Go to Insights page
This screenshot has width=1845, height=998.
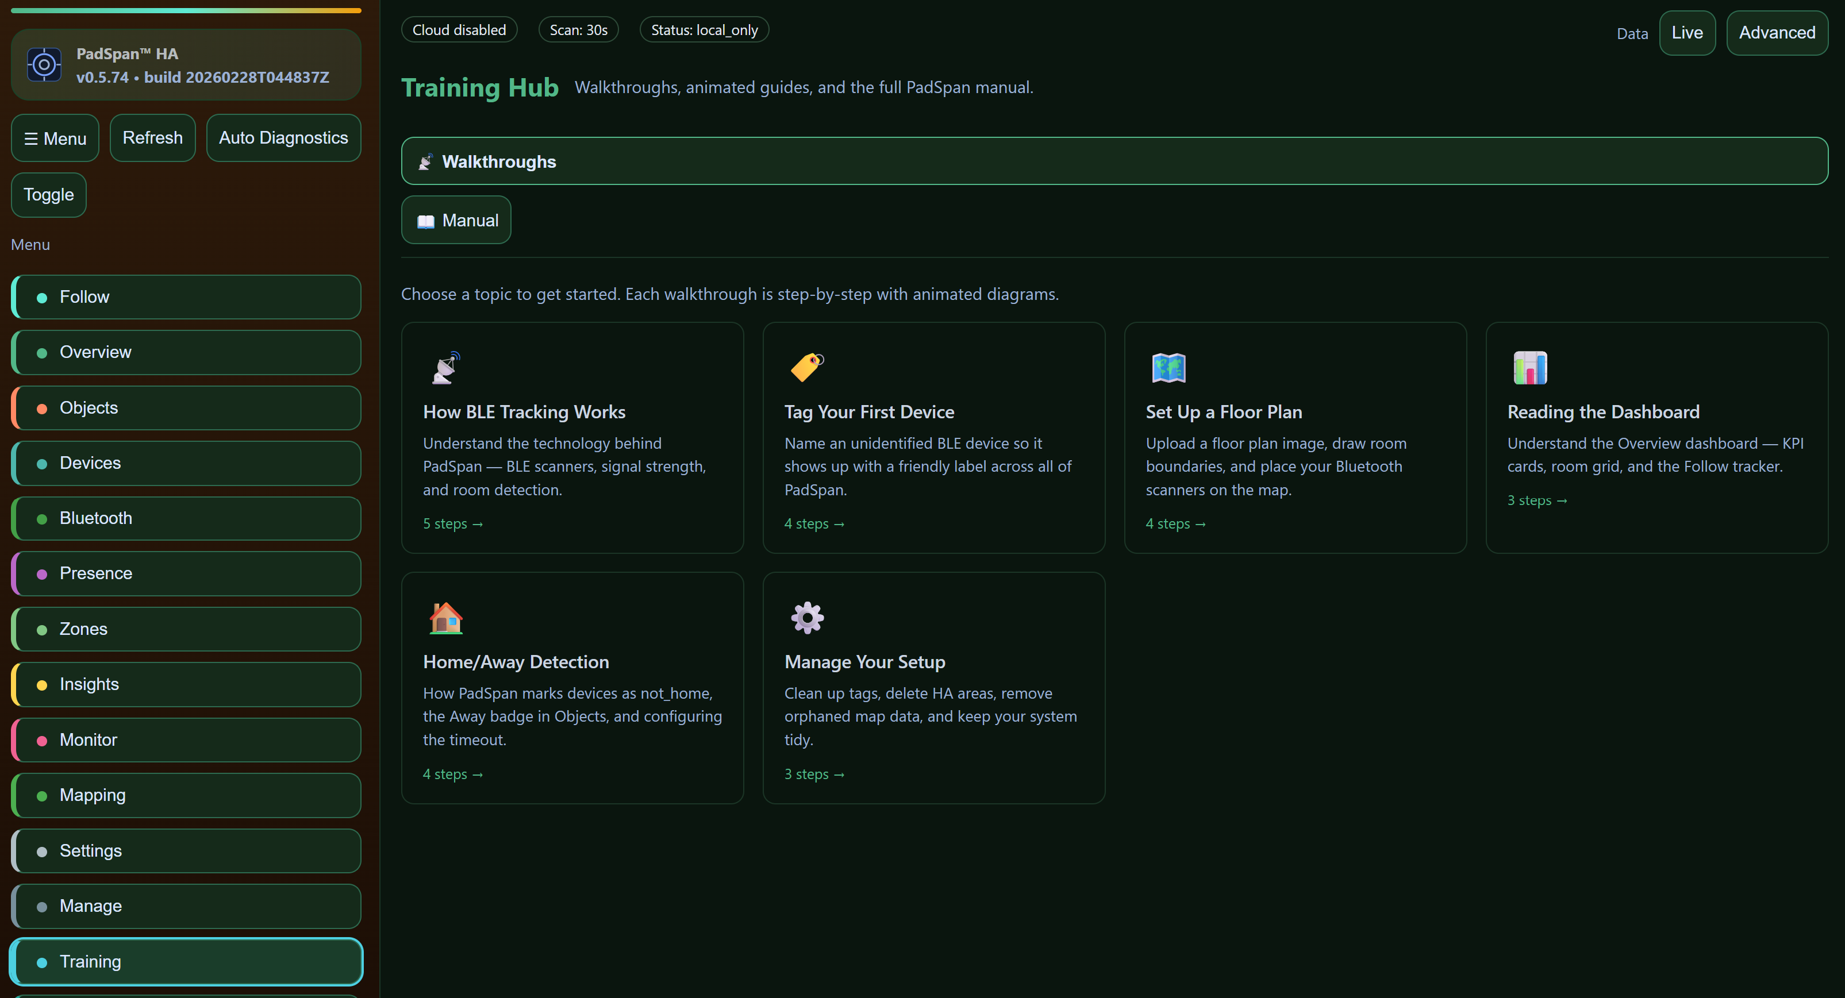[186, 684]
